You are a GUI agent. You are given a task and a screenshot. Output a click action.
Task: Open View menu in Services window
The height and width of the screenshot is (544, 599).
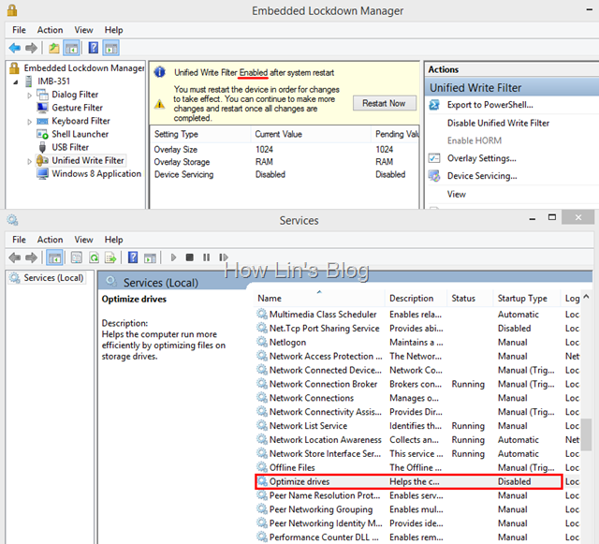tap(83, 240)
